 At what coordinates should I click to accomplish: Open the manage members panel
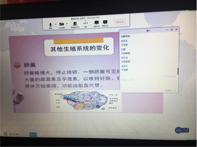[75, 25]
